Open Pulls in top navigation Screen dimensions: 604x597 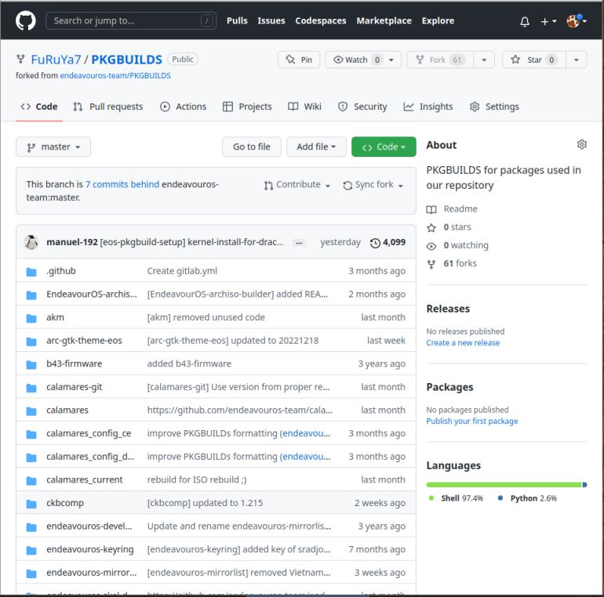click(x=237, y=21)
